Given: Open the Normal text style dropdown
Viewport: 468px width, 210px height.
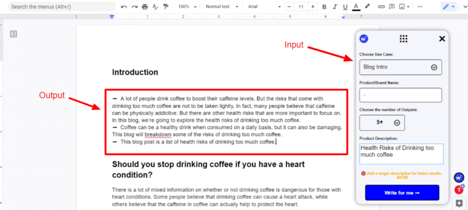Looking at the screenshot, I should coord(221,7).
